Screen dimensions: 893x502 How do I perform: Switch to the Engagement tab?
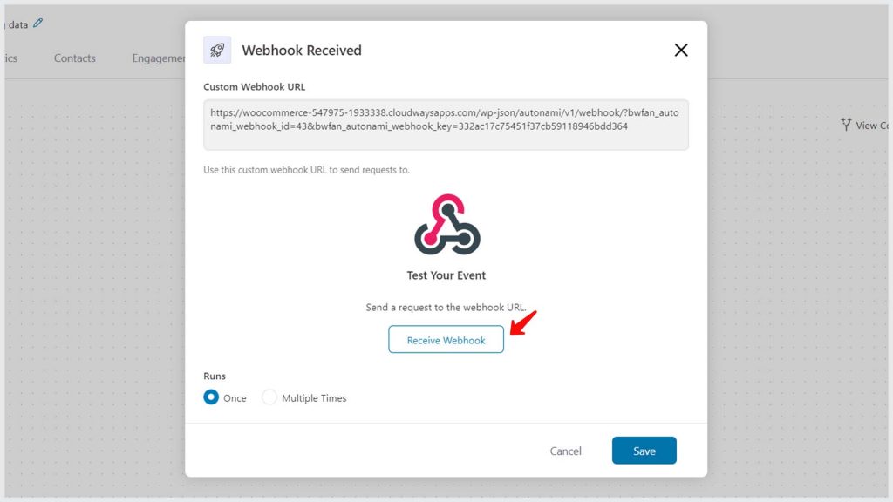coord(159,58)
